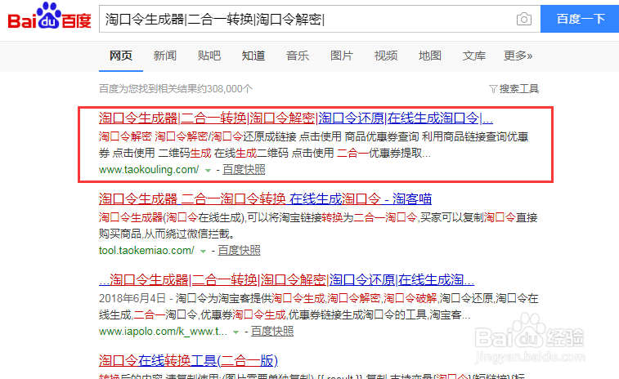Image resolution: width=619 pixels, height=379 pixels.
Task: Open first result titled 淘口令生成器|二合一转换|淘口令解密|淘口令还原
Action: [x=296, y=118]
